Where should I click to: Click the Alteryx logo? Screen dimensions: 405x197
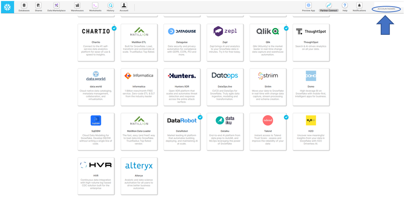[139, 165]
